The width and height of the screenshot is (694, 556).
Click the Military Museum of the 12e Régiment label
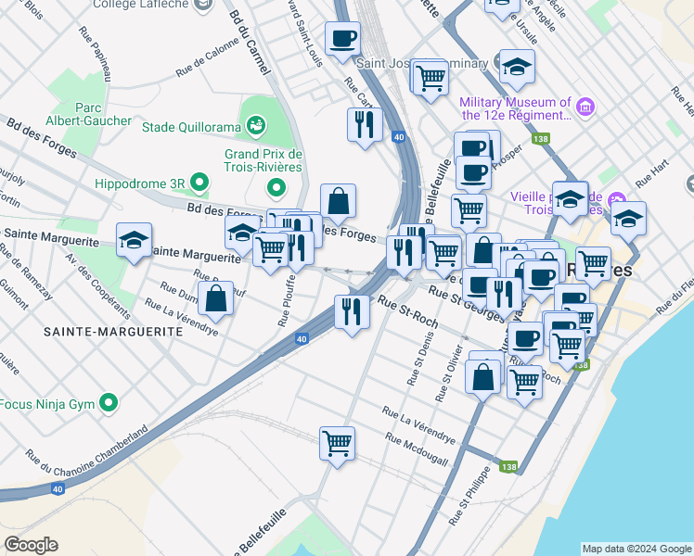516,108
